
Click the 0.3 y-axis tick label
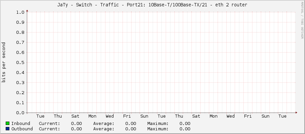20,83
